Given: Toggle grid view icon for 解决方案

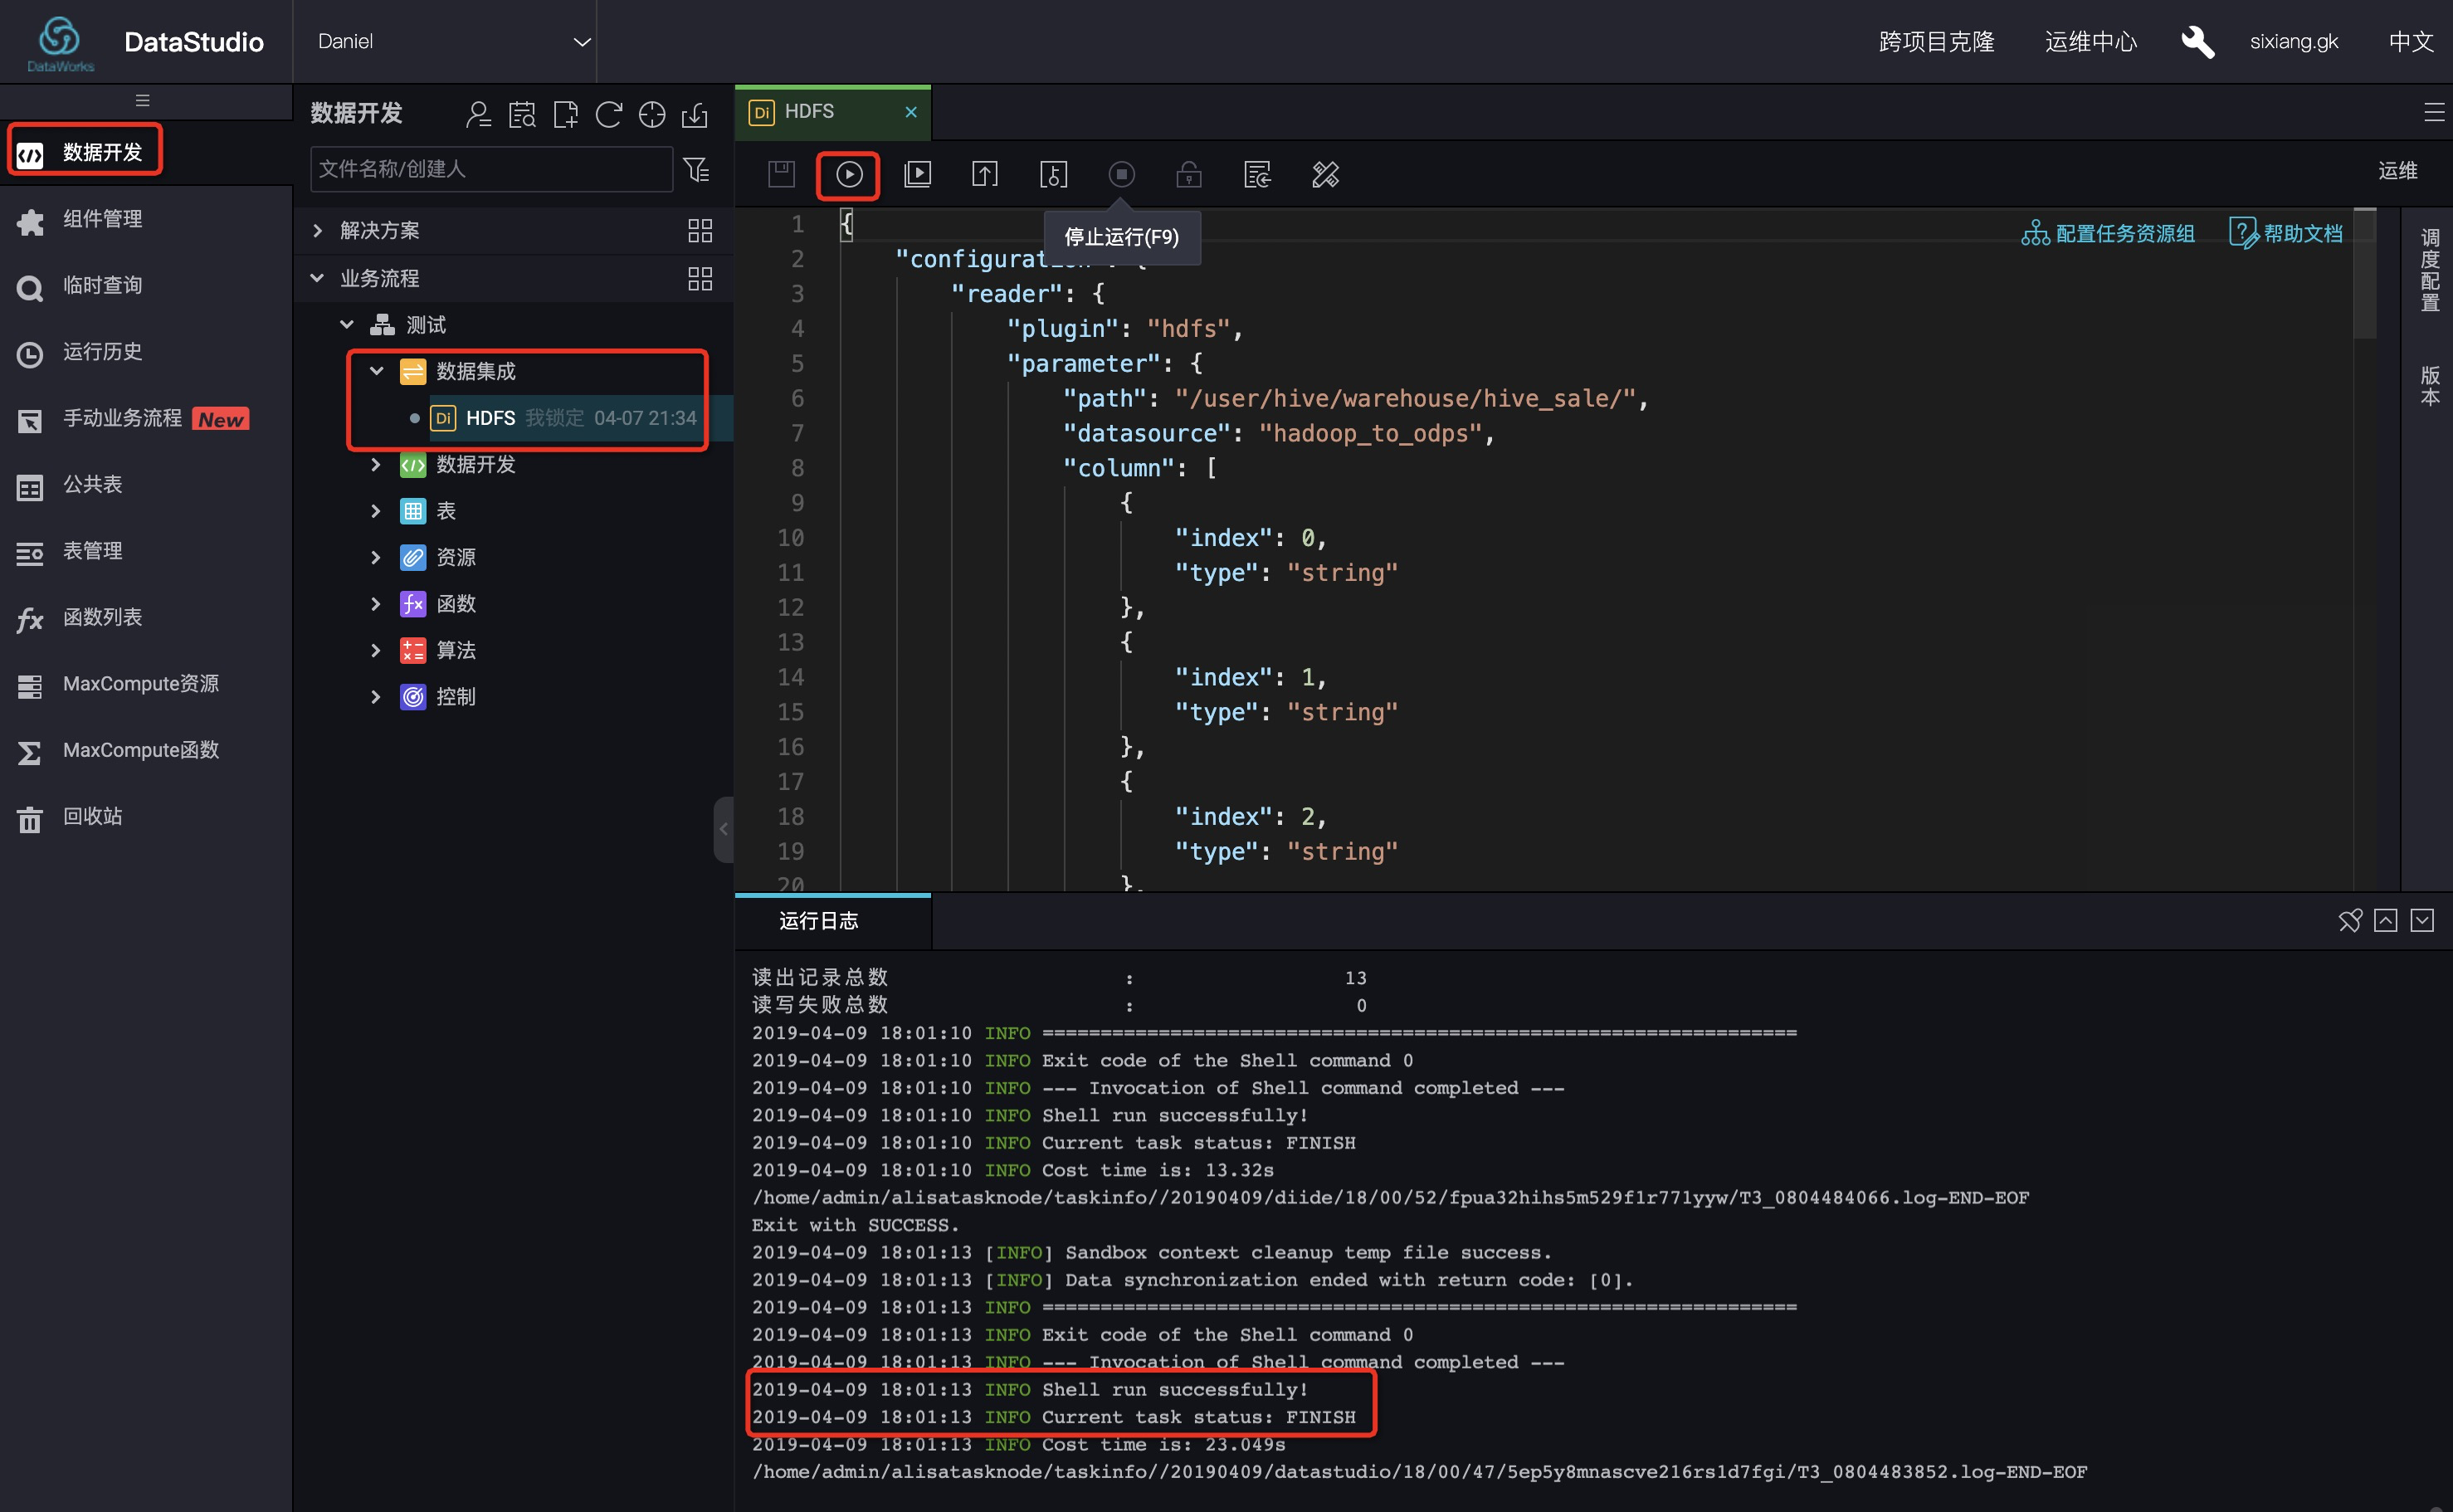Looking at the screenshot, I should point(700,231).
